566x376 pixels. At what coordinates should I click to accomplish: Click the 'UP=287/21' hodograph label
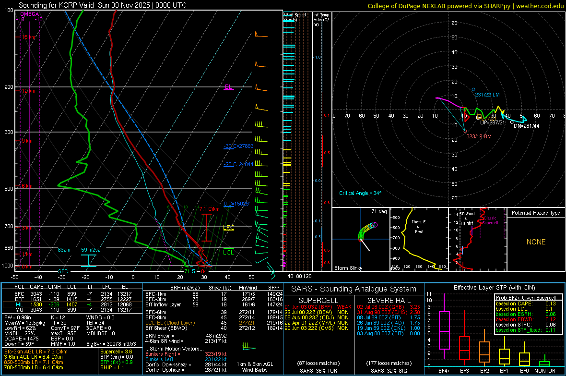coord(492,122)
